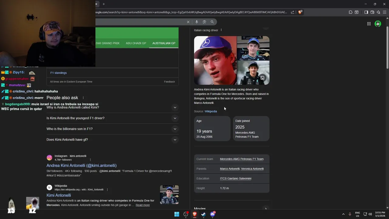The height and width of the screenshot is (219, 389).
Task: Click the Date joined 2025 card
Action: click(x=251, y=129)
